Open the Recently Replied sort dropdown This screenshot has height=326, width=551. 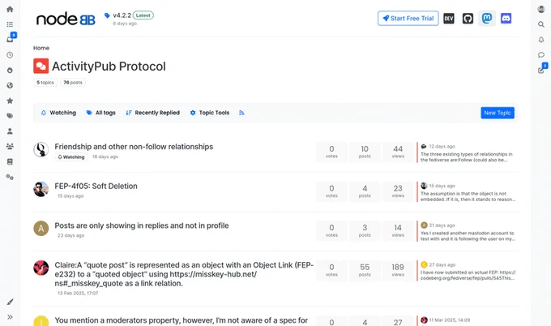[x=152, y=113]
